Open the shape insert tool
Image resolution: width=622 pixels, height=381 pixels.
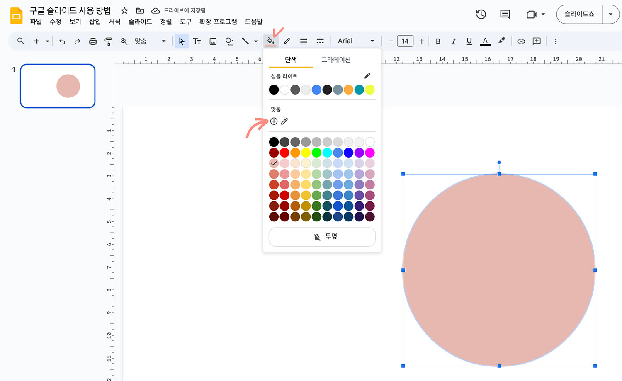[229, 41]
